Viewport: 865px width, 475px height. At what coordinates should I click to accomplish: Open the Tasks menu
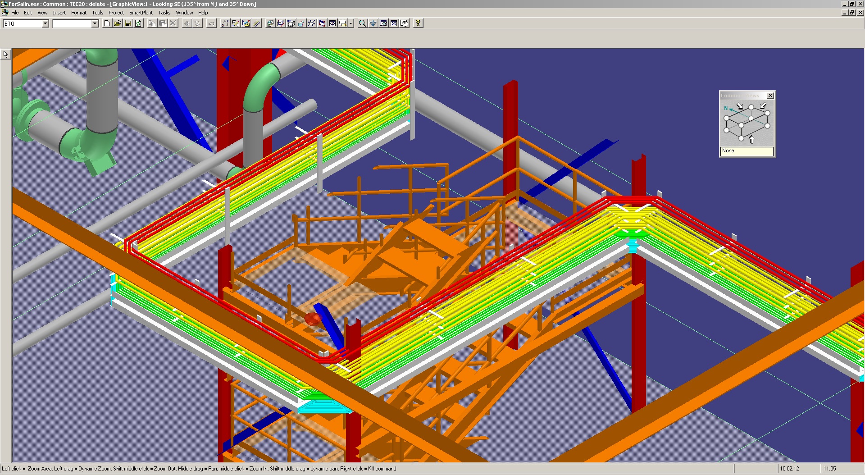click(x=164, y=13)
